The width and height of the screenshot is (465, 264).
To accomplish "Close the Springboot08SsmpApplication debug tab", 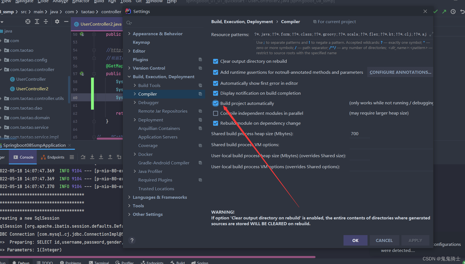I will point(70,145).
